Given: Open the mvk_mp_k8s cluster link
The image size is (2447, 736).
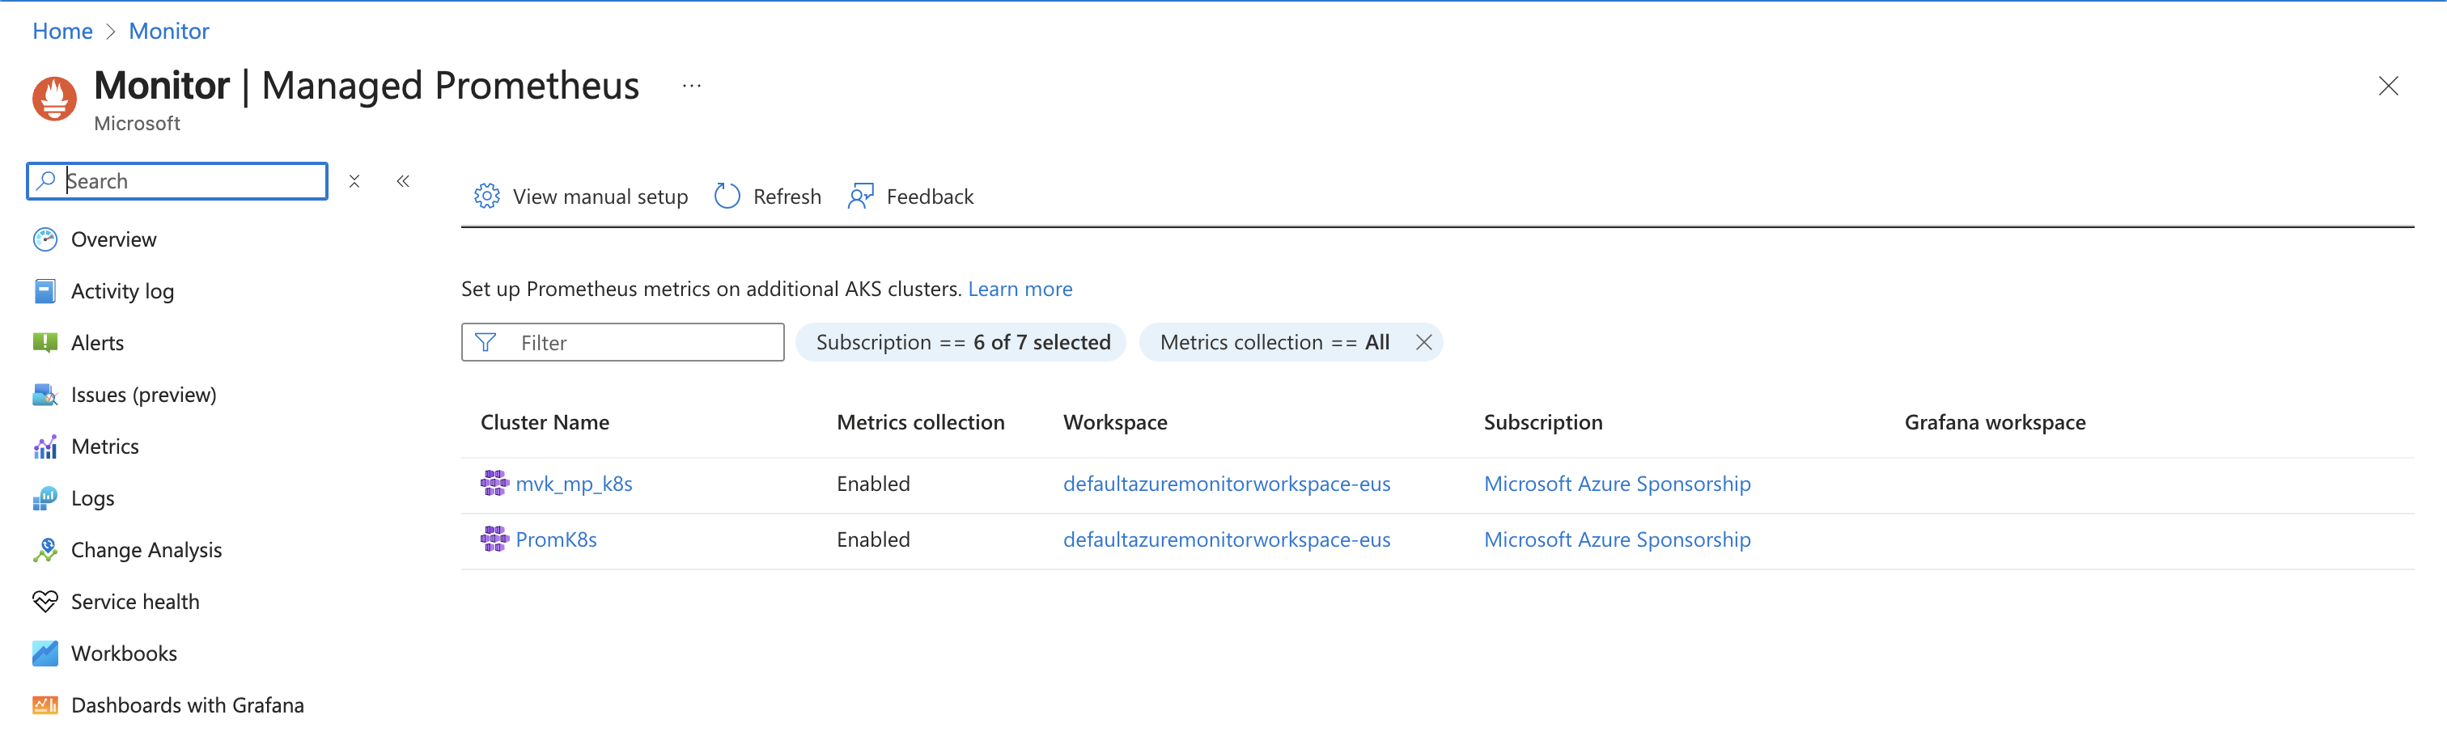Looking at the screenshot, I should tap(574, 484).
